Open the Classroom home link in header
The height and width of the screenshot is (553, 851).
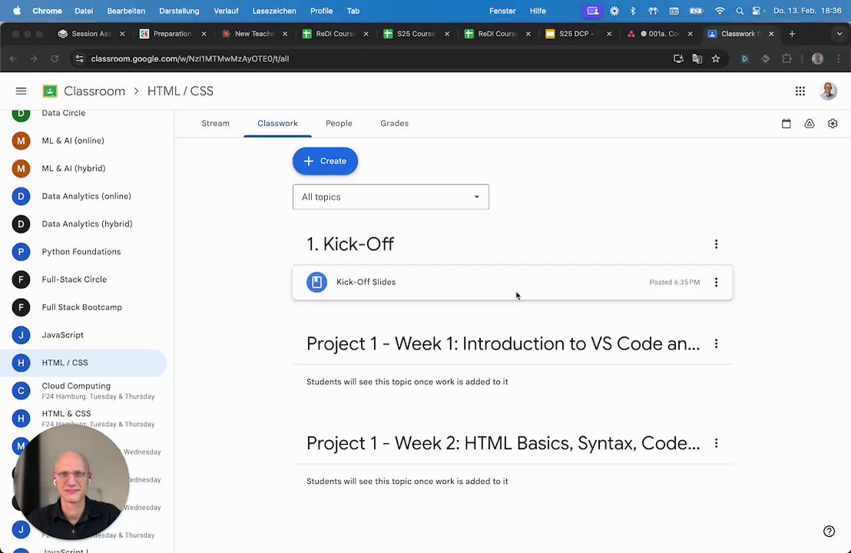[94, 91]
